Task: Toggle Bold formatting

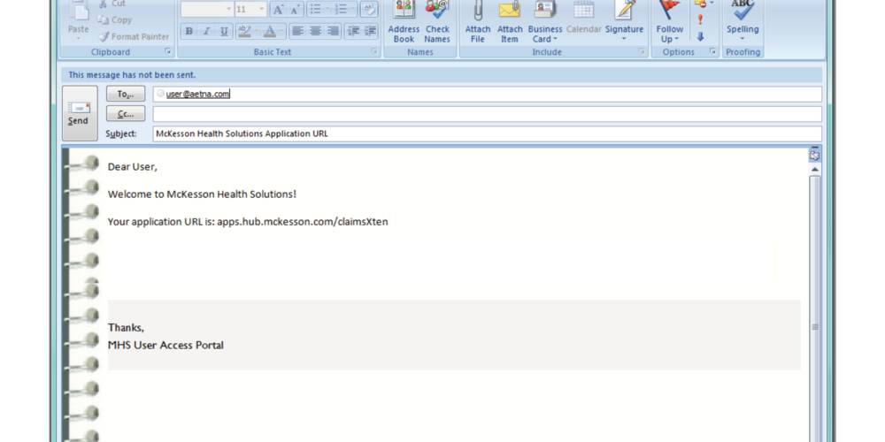Action: click(189, 31)
